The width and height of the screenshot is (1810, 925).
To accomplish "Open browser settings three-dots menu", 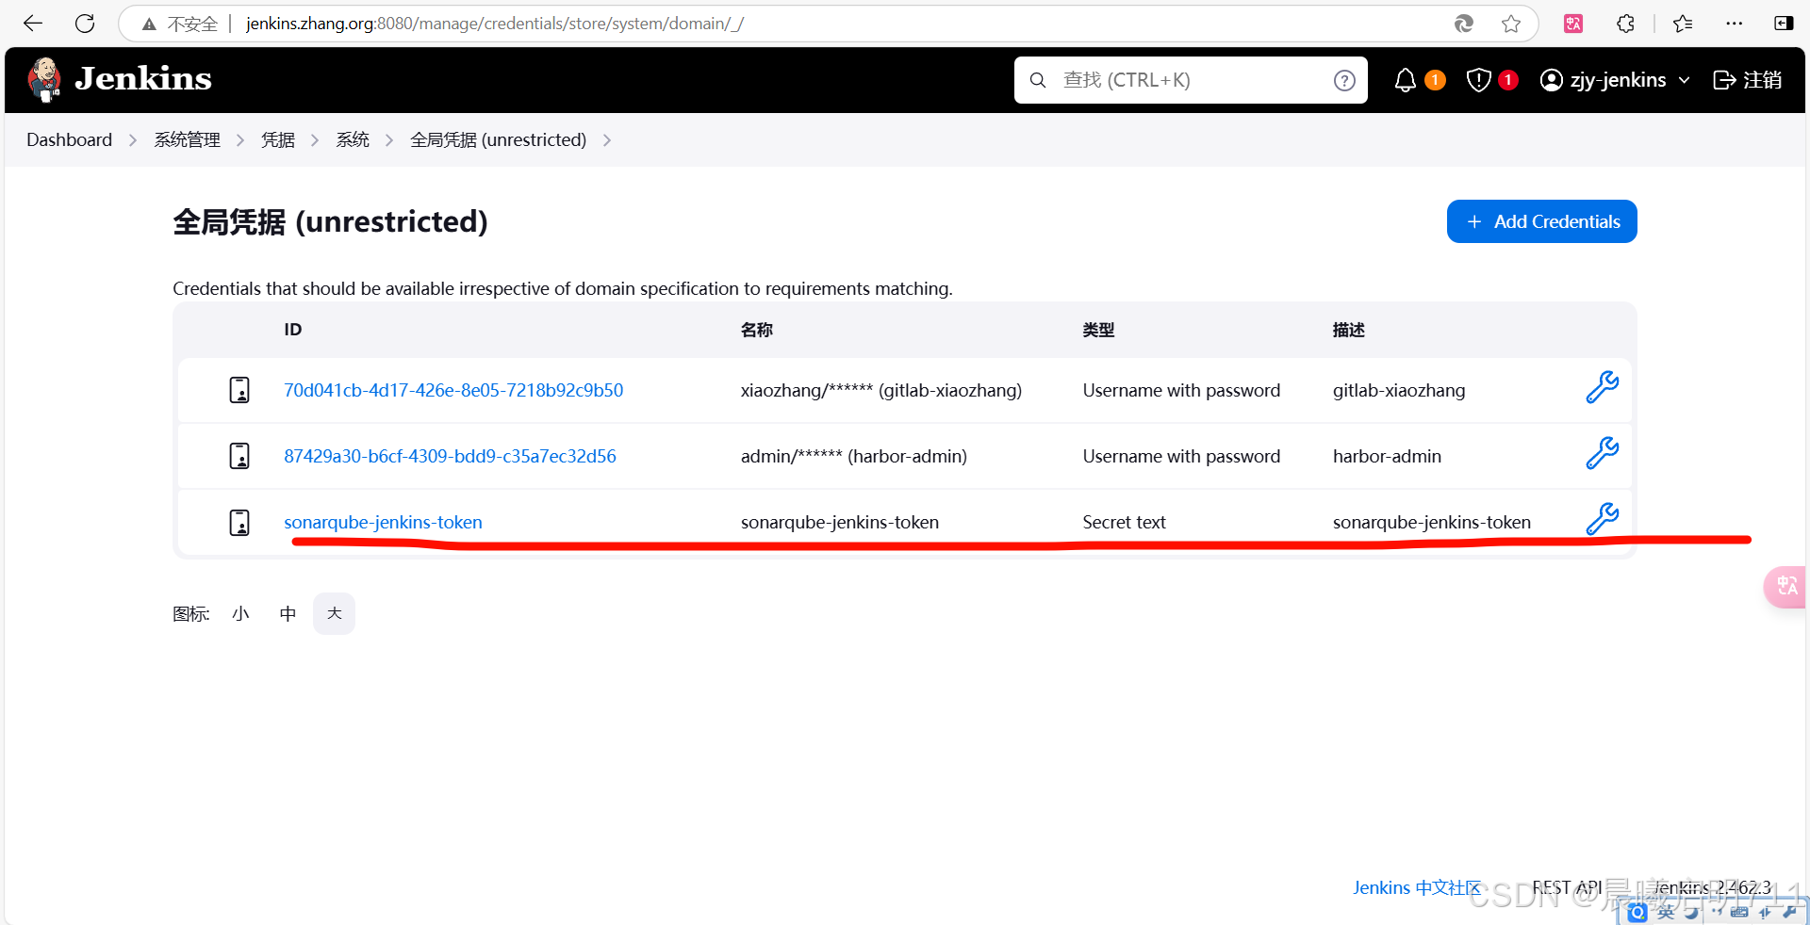I will [x=1735, y=24].
